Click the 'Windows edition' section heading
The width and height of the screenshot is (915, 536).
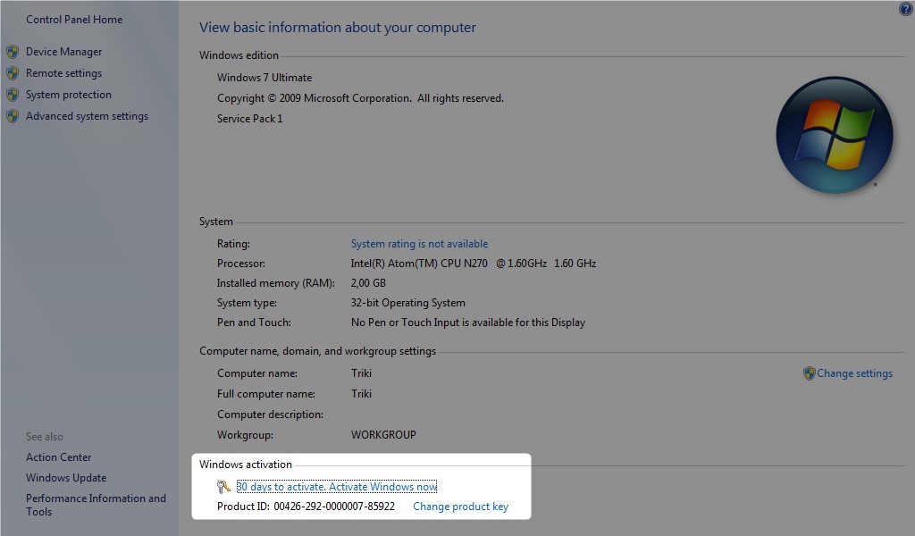point(239,55)
